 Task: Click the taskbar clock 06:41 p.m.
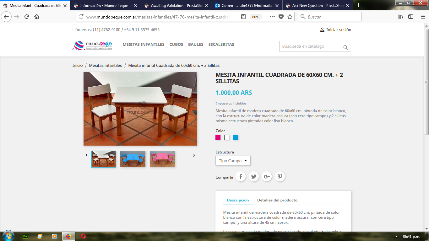coord(411,237)
